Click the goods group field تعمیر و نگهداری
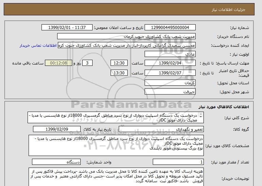Image resolution: width=262 pixels, height=186 pixels. click(161, 129)
